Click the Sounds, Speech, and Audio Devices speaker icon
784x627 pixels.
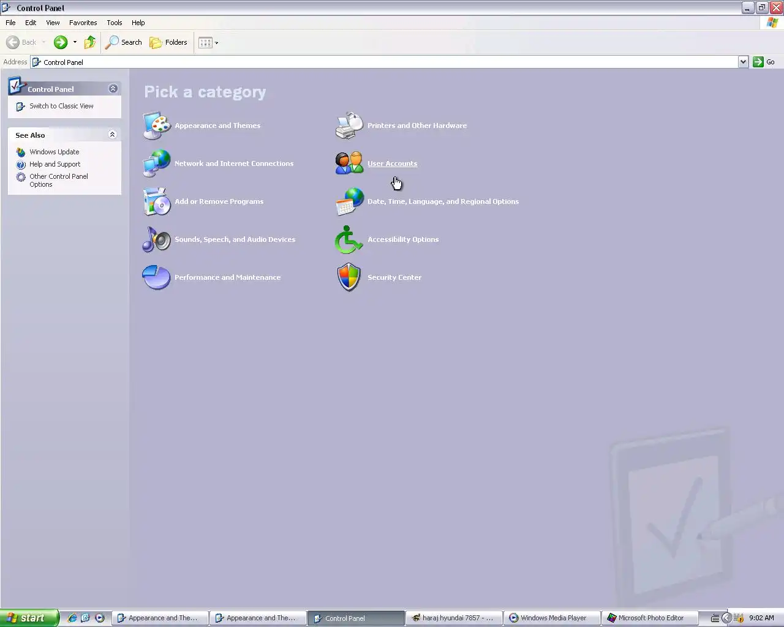tap(157, 239)
